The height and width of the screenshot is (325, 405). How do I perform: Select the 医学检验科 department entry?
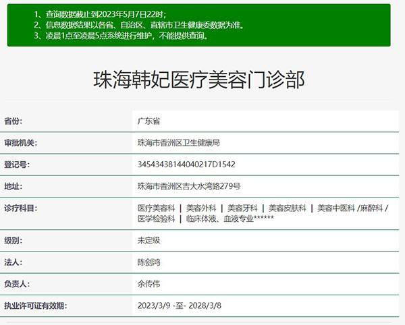[x=156, y=219]
